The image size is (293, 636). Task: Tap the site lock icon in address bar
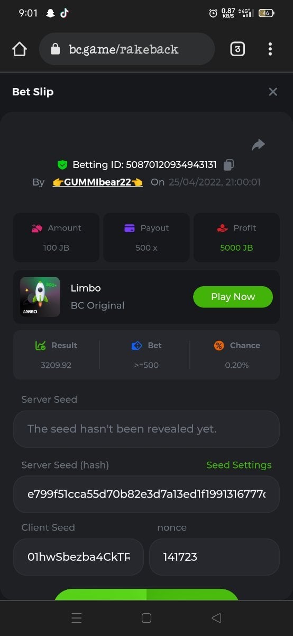coord(55,49)
